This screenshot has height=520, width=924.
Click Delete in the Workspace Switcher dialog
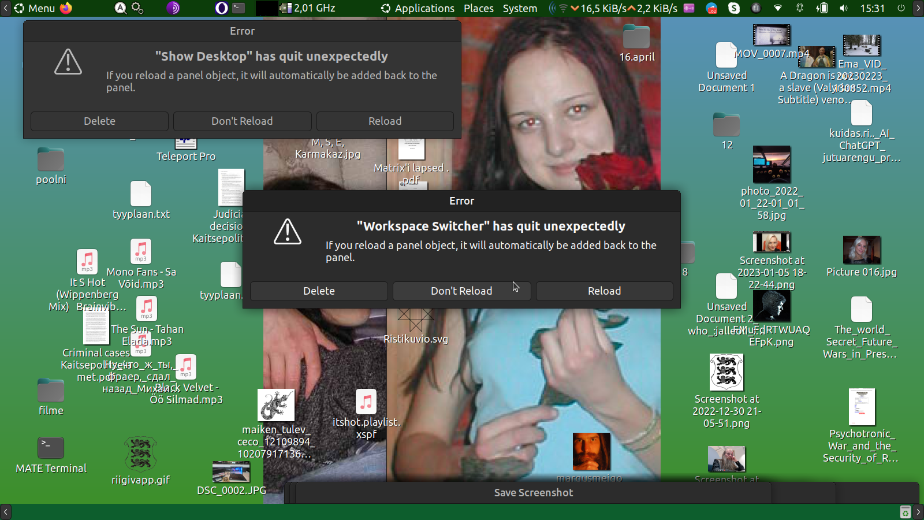pos(319,291)
